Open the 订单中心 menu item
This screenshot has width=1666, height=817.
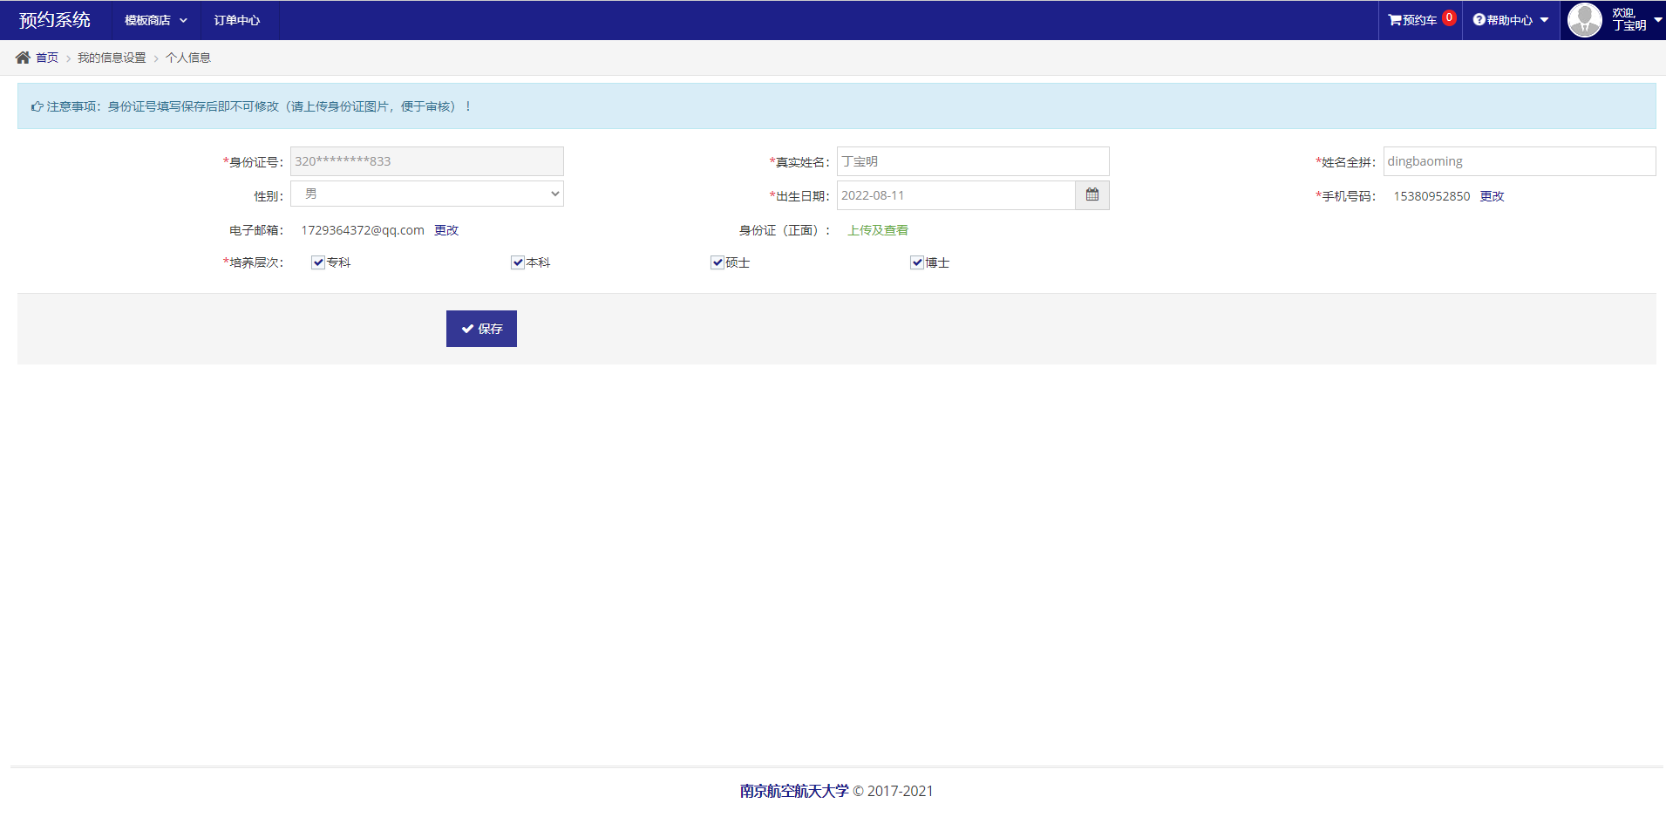[237, 20]
